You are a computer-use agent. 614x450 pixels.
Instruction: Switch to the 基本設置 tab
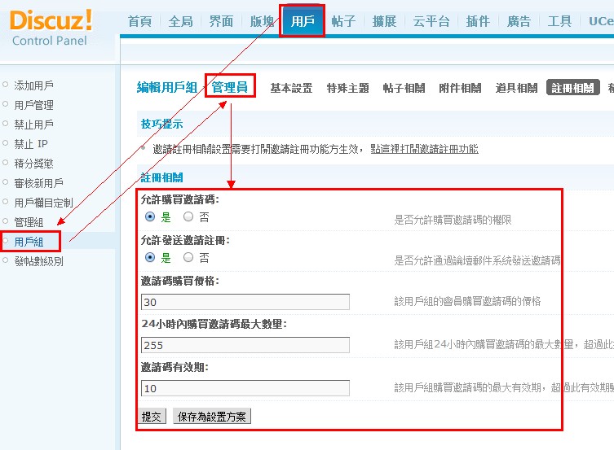pos(291,88)
